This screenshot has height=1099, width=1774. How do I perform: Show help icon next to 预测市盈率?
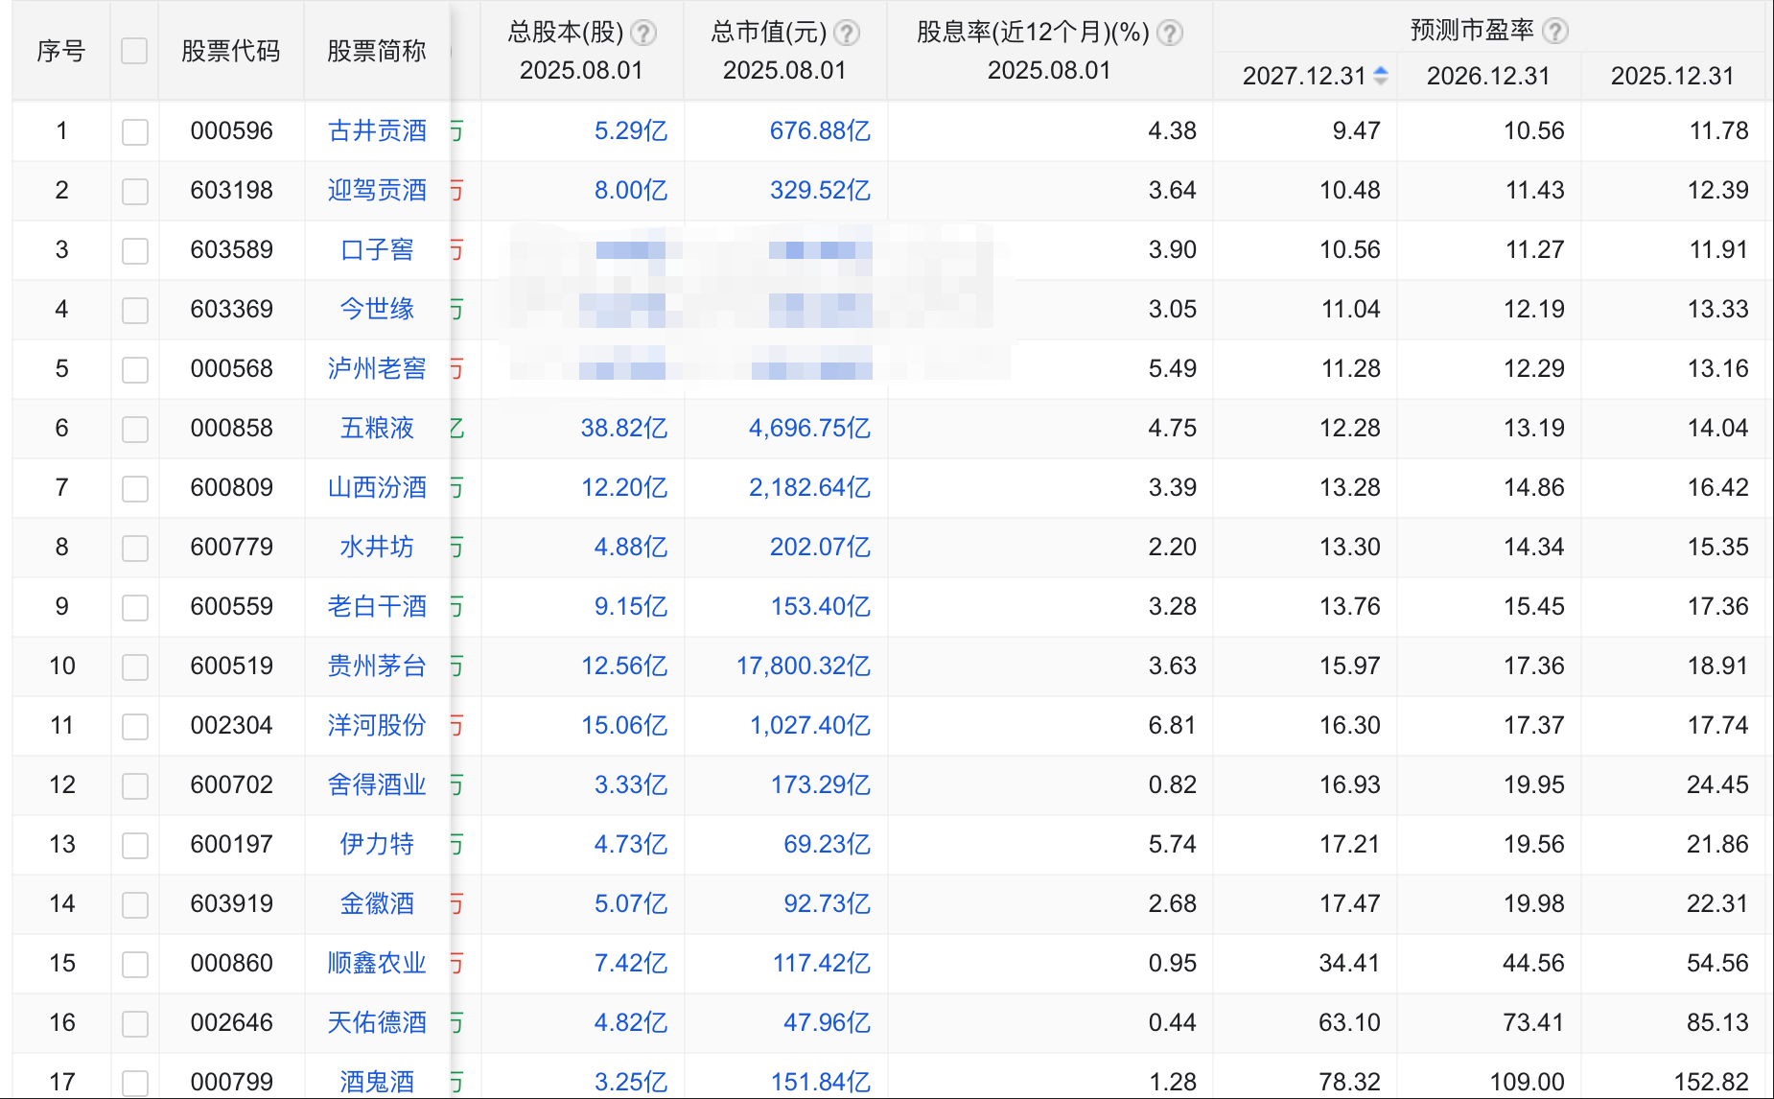tap(1555, 31)
